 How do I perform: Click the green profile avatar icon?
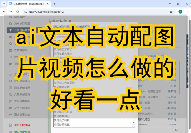tap(180, 12)
